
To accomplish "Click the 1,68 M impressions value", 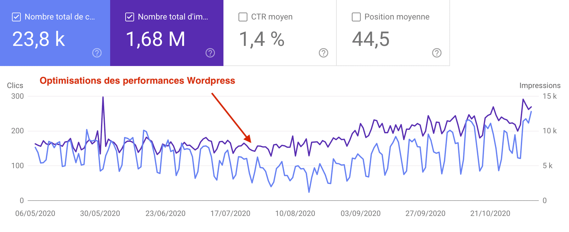I will (x=155, y=39).
